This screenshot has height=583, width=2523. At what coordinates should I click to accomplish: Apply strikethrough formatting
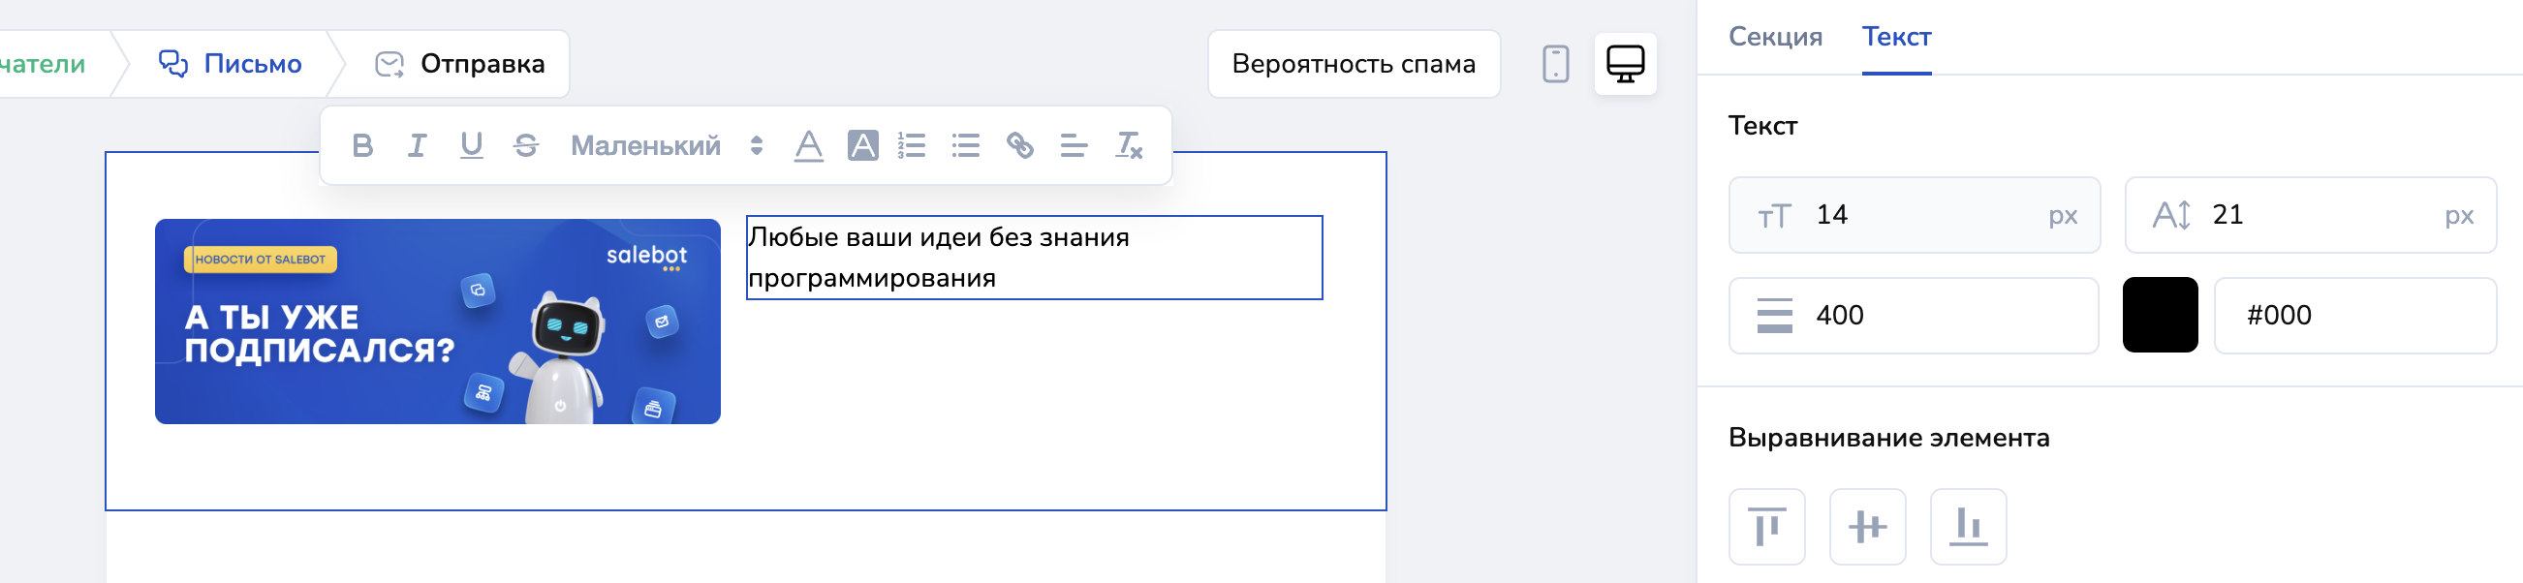point(526,145)
